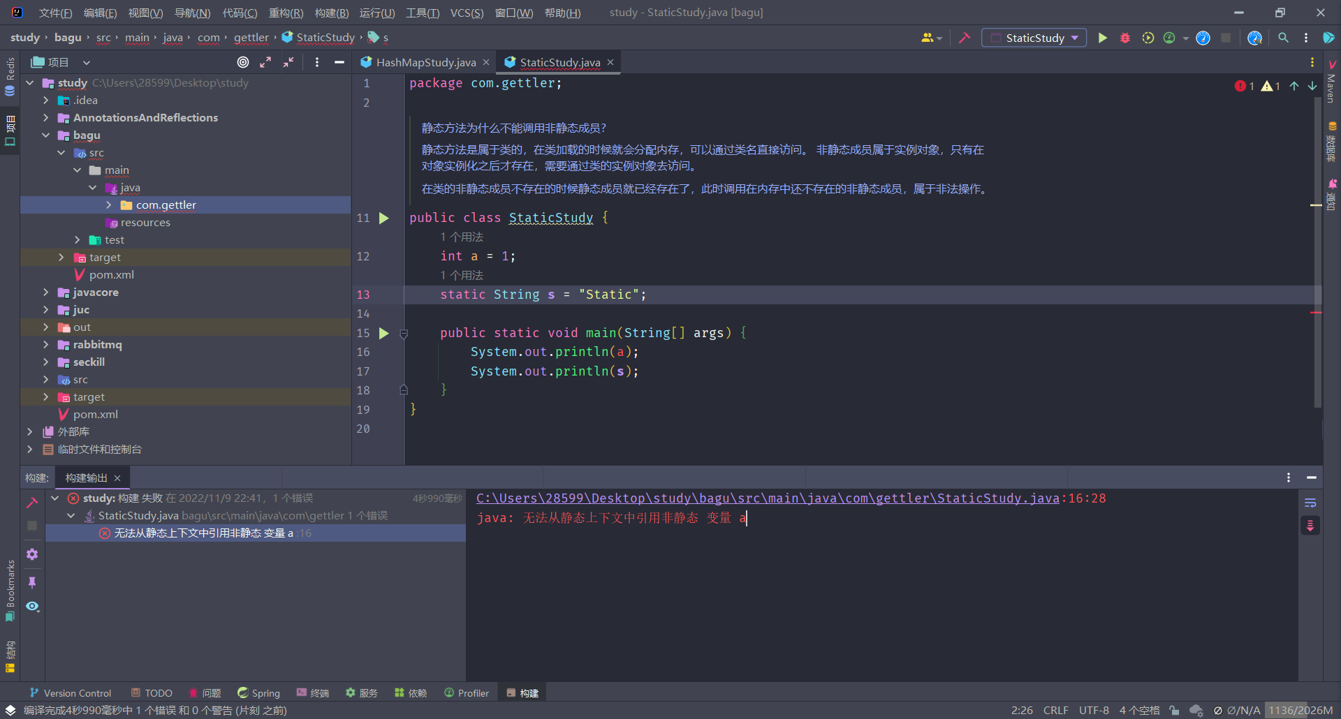Toggle soft-wrap icon in build output
The width and height of the screenshot is (1341, 719).
1310,503
